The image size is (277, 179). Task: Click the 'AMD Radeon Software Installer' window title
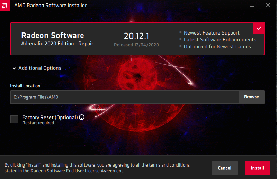pyautogui.click(x=51, y=6)
